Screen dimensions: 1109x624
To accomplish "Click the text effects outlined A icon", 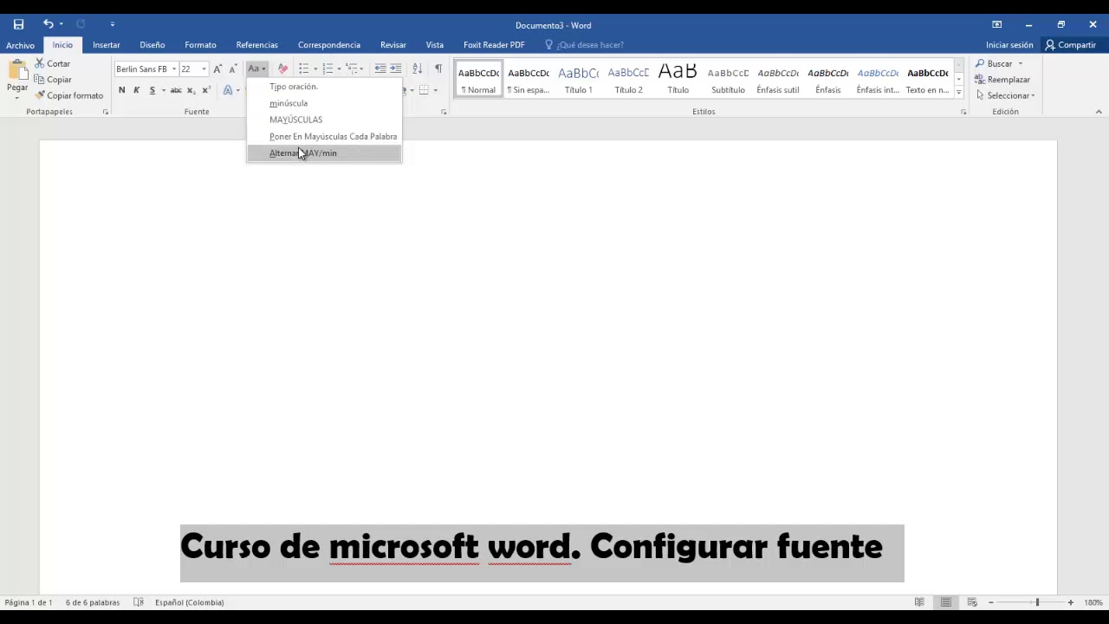I will pos(228,90).
